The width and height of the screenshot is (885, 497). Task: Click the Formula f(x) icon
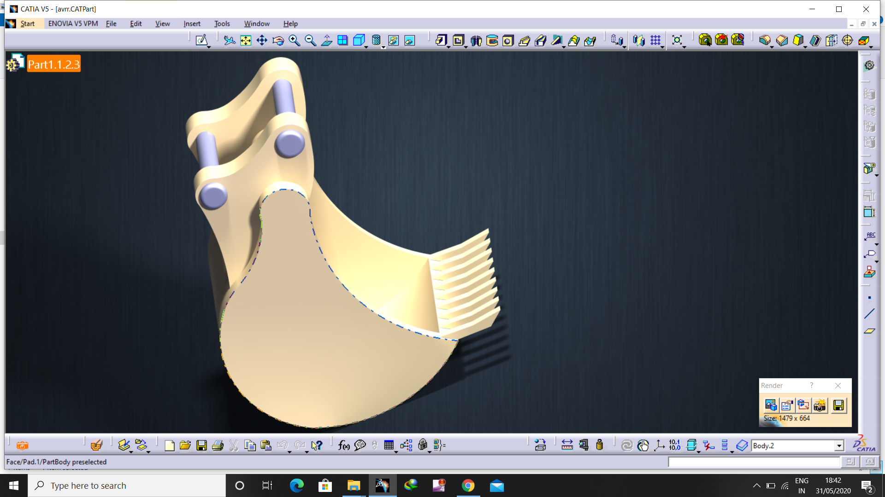tap(343, 445)
